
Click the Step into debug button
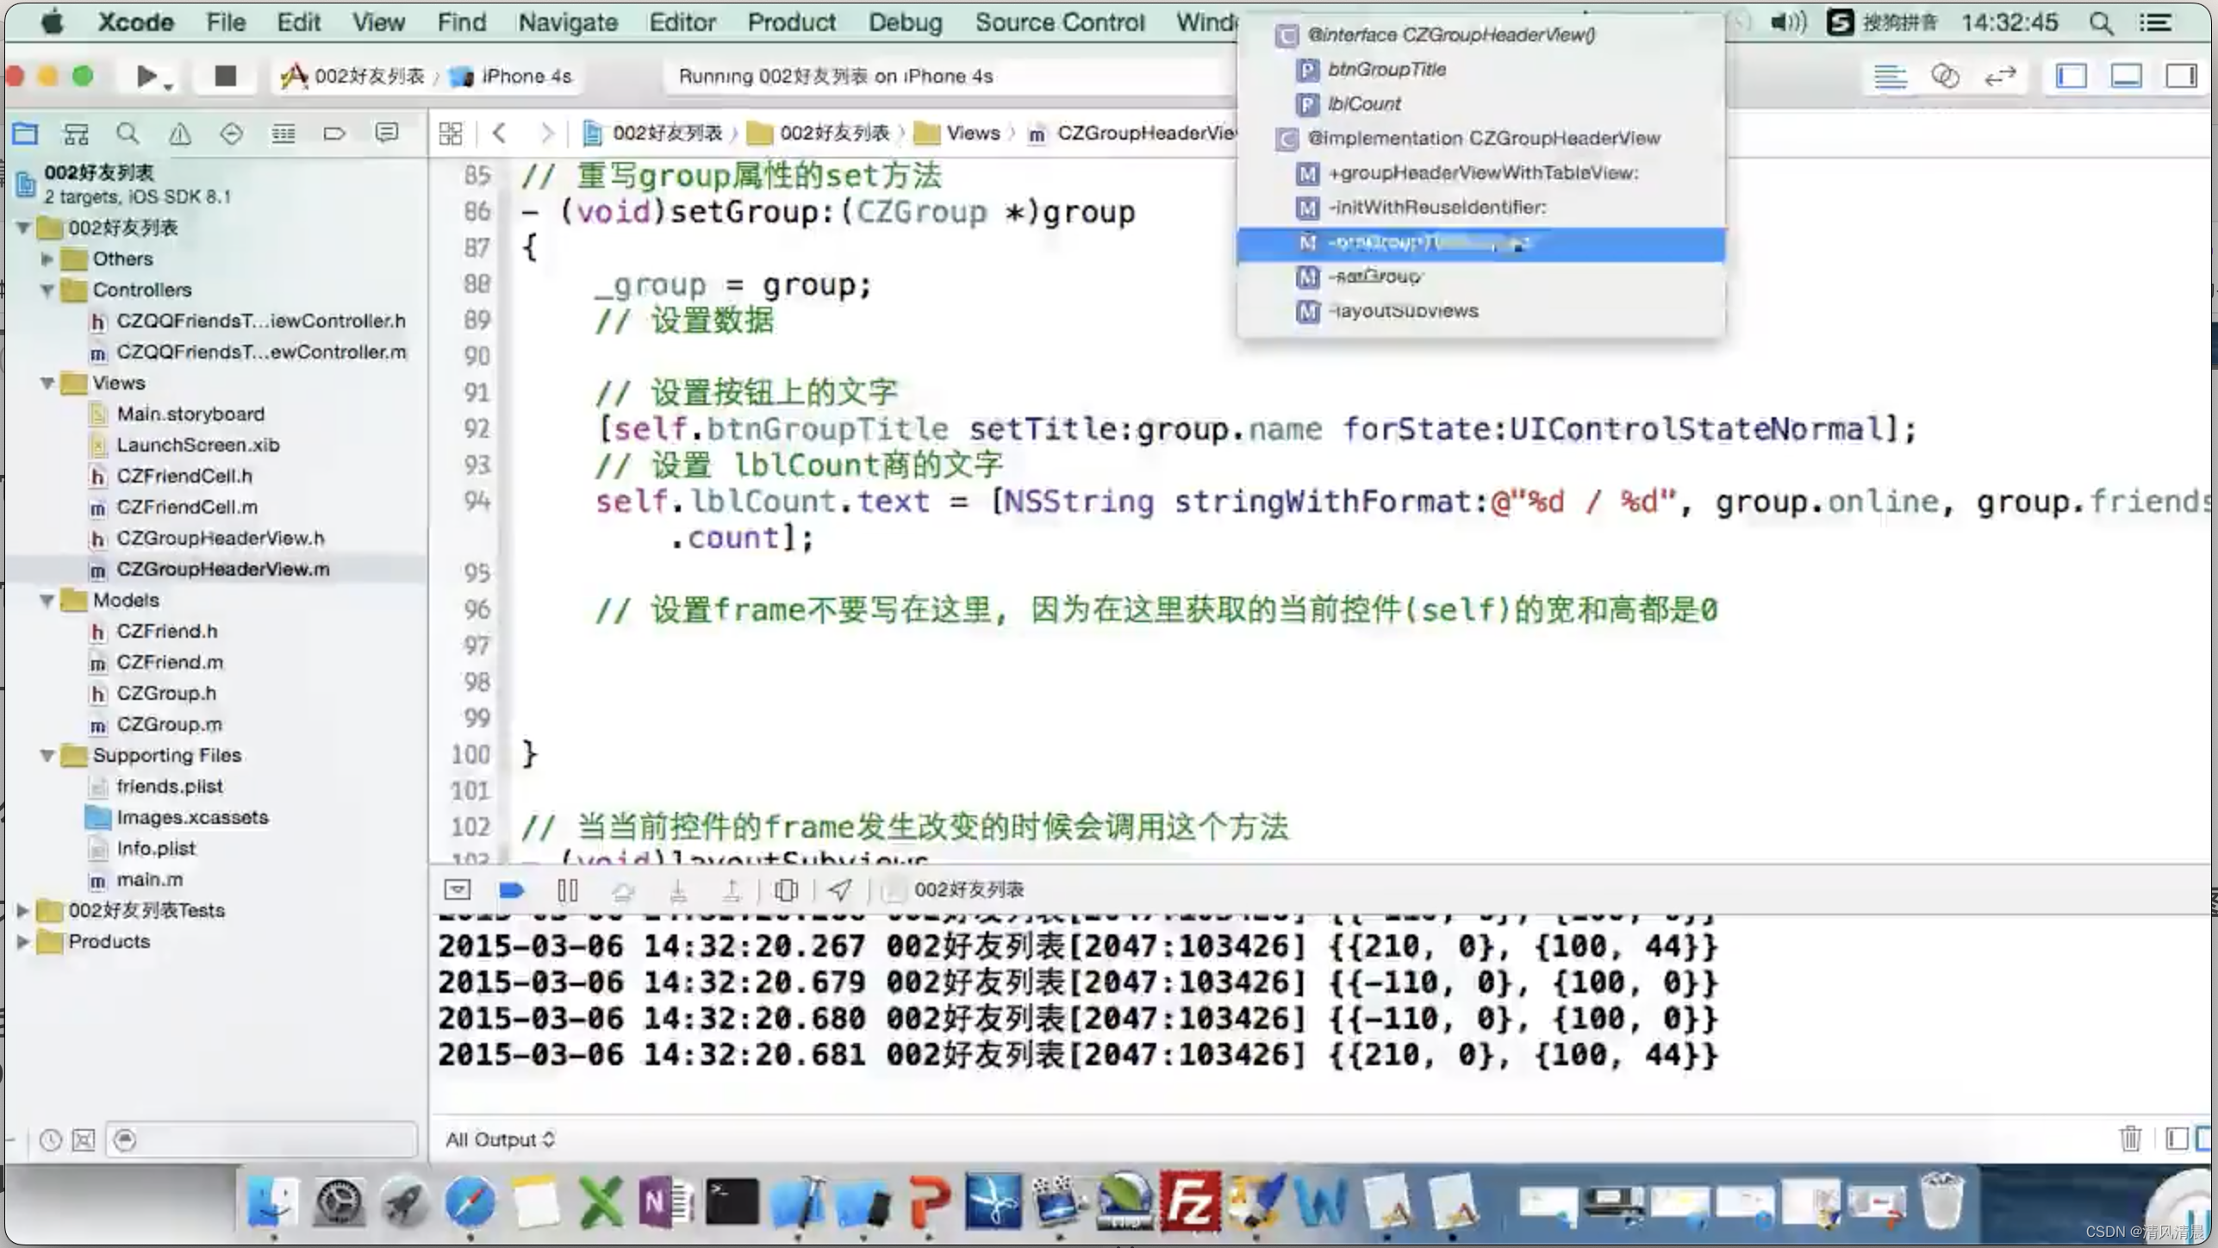[678, 889]
